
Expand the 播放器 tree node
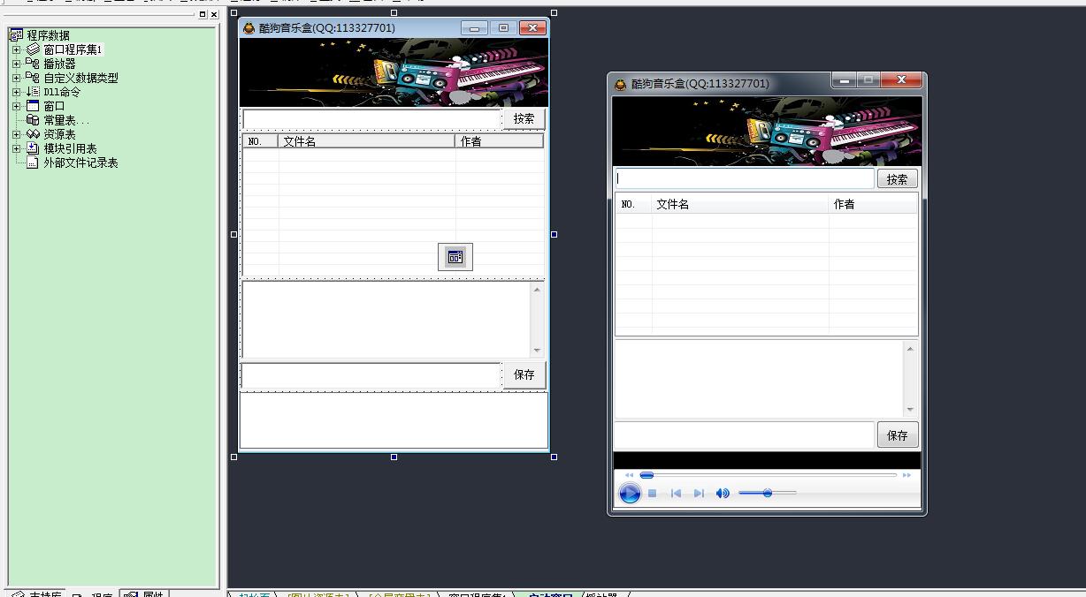16,64
